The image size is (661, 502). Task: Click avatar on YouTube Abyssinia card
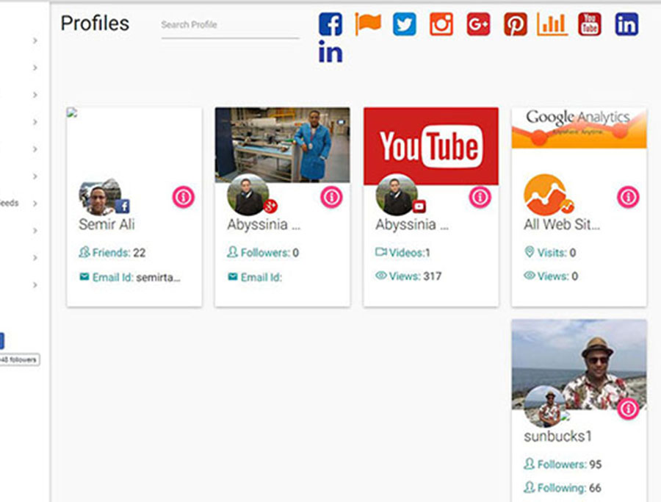(397, 195)
